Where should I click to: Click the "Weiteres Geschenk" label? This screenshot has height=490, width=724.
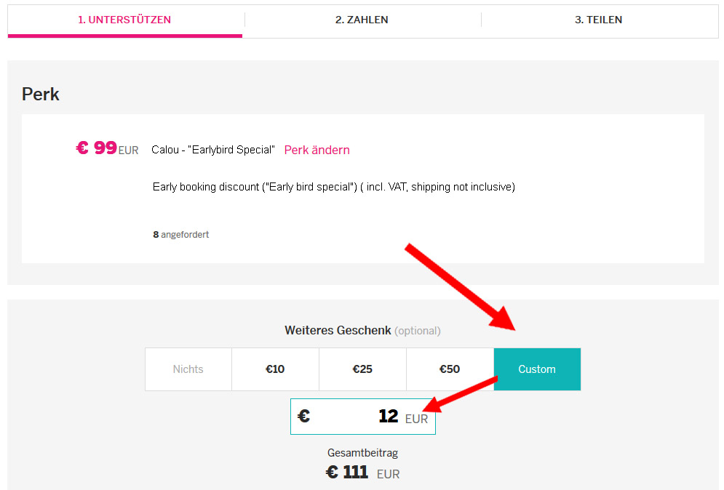[338, 330]
